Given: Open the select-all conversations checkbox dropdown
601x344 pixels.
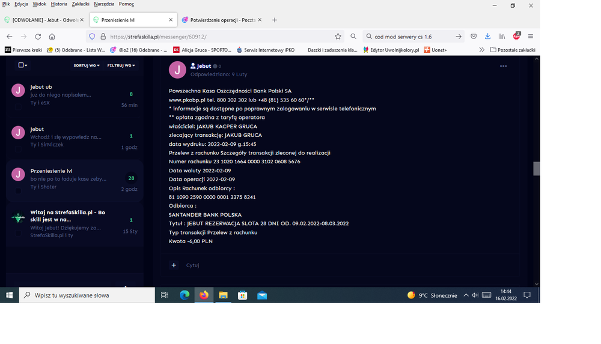Looking at the screenshot, I should tap(23, 65).
